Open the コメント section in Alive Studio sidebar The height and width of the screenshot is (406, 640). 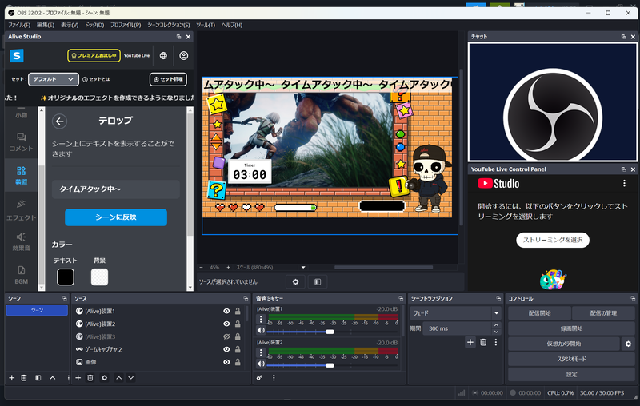(x=22, y=142)
